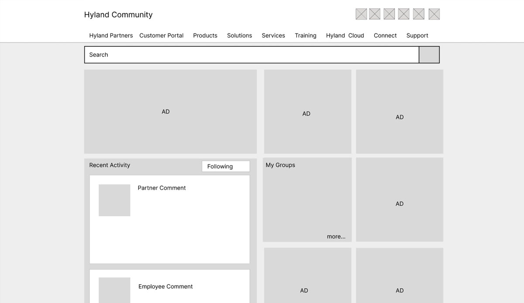Click the large AD banner on the left
The height and width of the screenshot is (303, 524).
pyautogui.click(x=170, y=111)
